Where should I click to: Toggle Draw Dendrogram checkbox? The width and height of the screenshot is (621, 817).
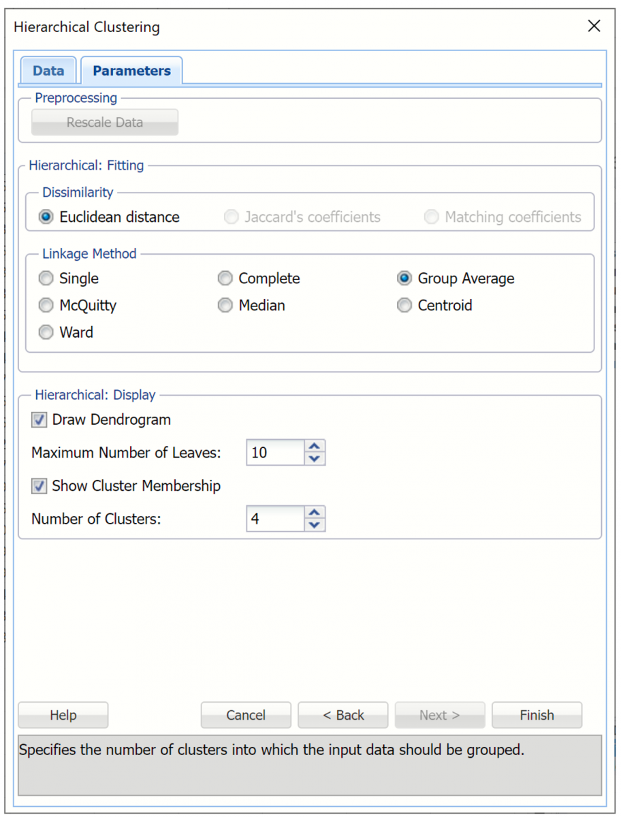tap(39, 420)
